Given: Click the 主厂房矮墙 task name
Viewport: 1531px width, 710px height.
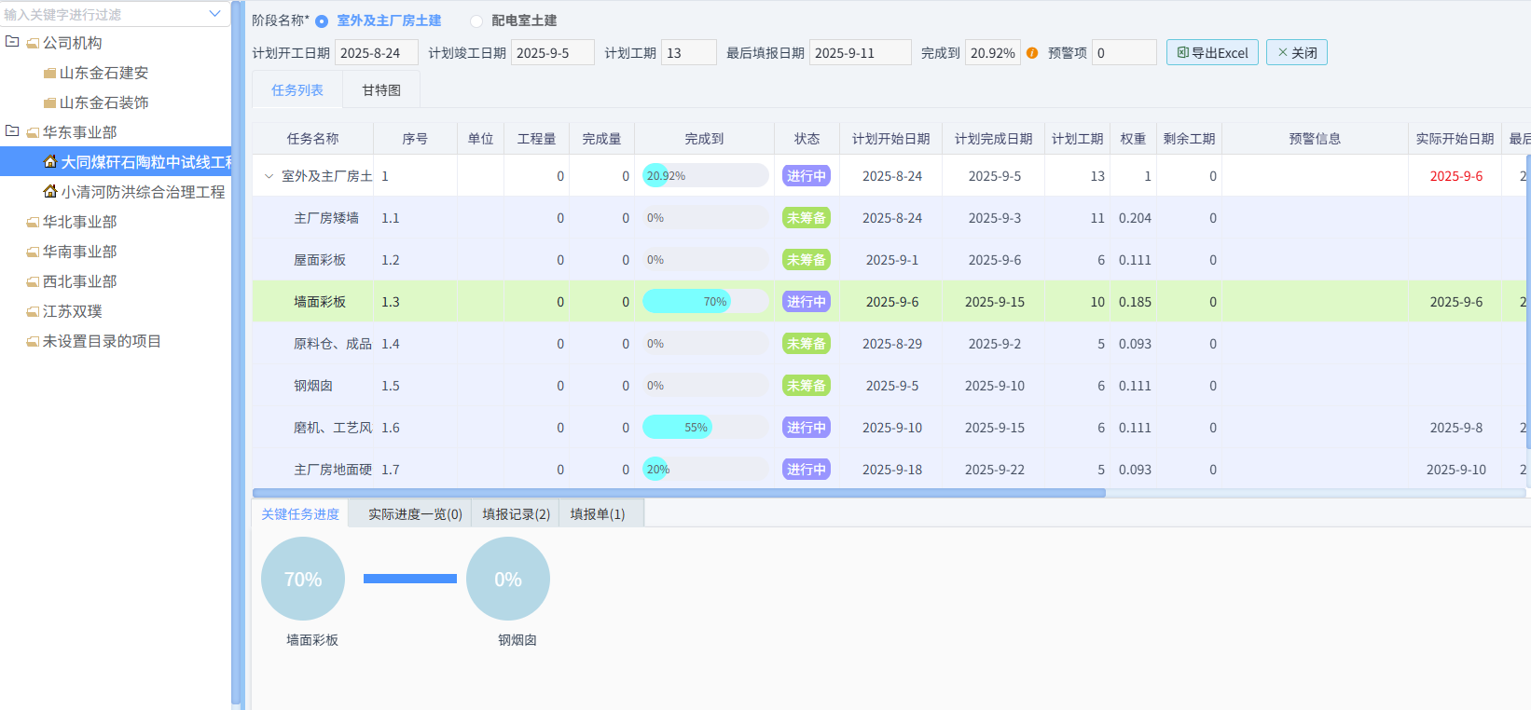Looking at the screenshot, I should coord(326,218).
